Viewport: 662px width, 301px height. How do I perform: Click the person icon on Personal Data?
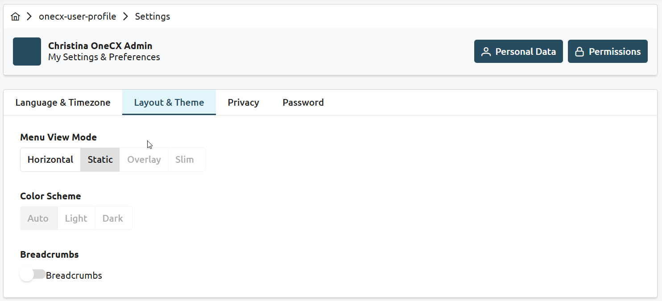[x=486, y=52]
